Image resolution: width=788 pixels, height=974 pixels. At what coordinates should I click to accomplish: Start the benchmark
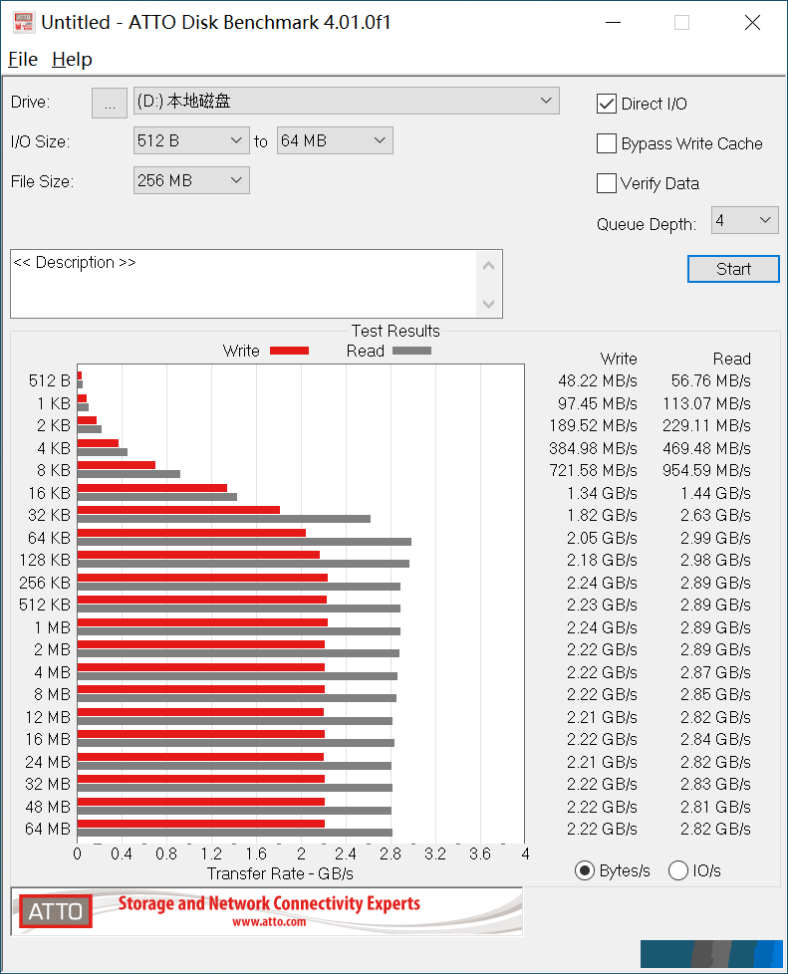[x=733, y=269]
